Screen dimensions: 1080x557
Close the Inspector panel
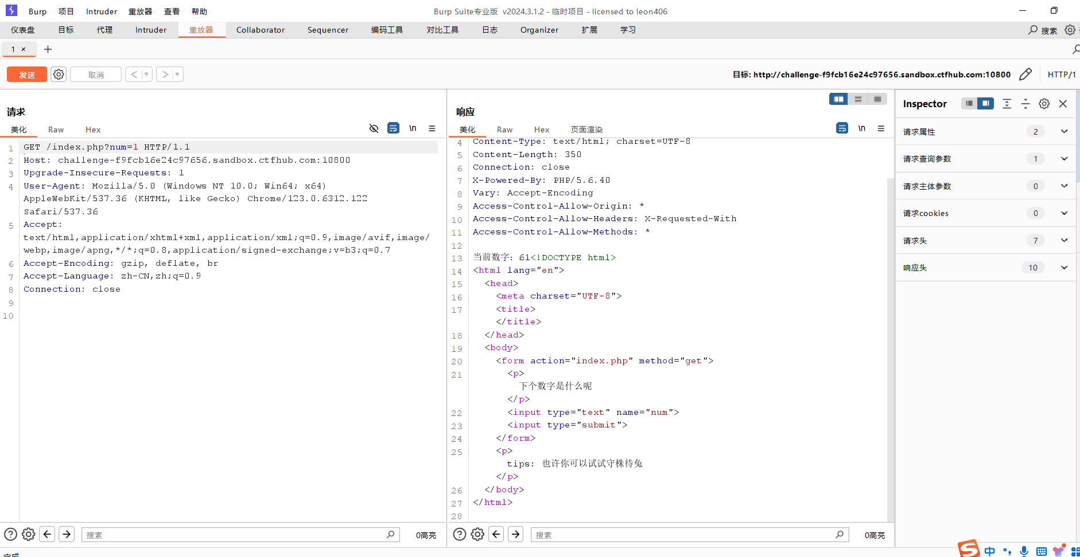[1063, 104]
